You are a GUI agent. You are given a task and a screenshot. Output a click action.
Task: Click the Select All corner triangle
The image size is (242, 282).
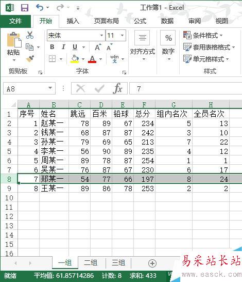[13, 104]
